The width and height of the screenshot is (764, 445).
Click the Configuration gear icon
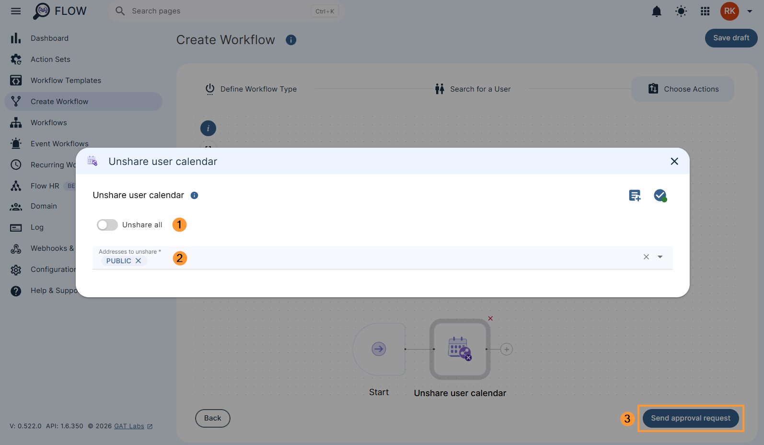coord(16,269)
